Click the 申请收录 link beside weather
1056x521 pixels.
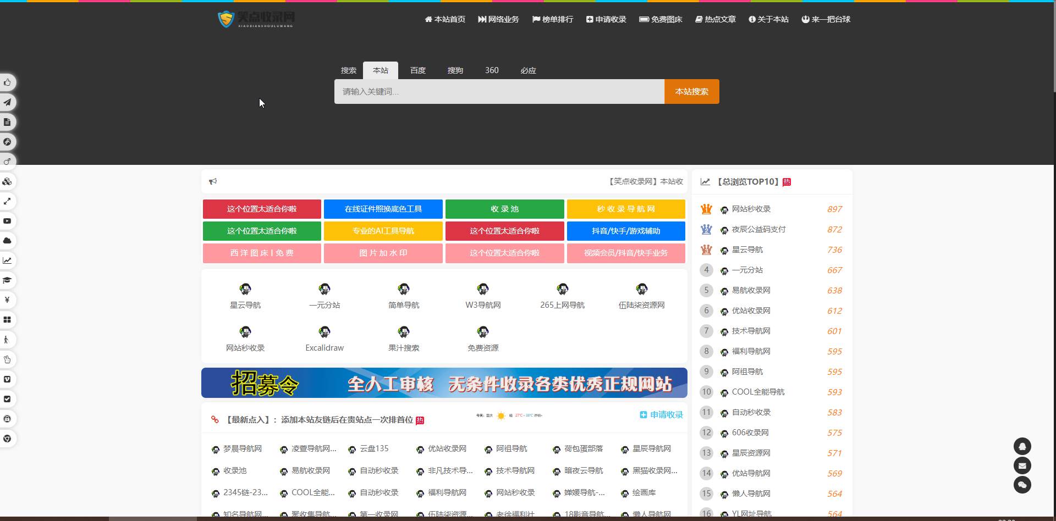pyautogui.click(x=662, y=415)
